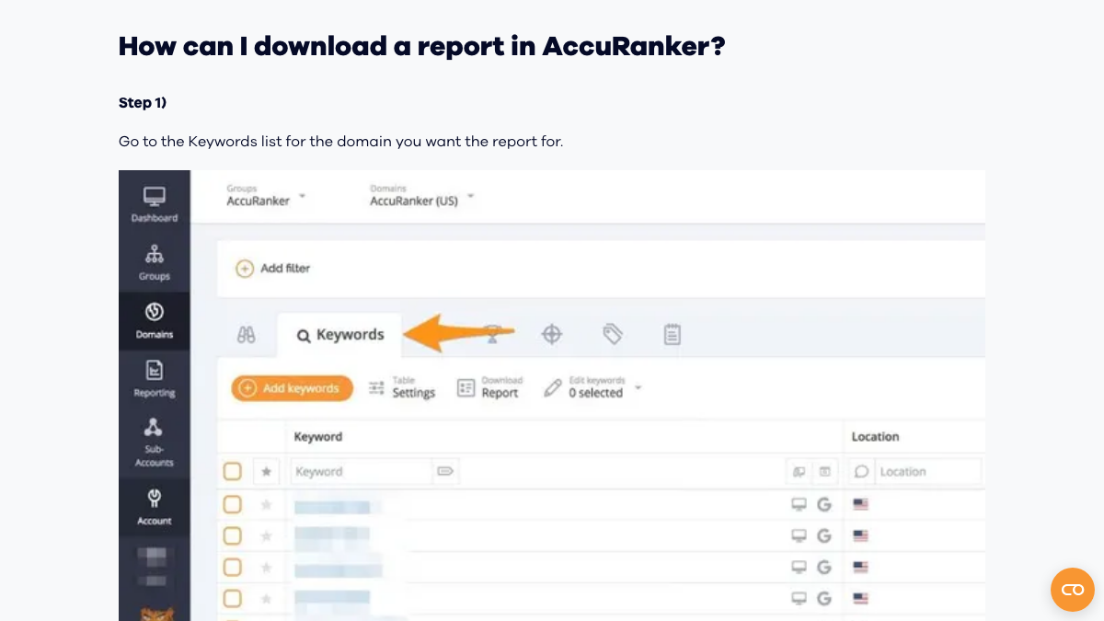Tick the select-all checkbox in filter row
This screenshot has height=621, width=1104.
click(x=233, y=472)
